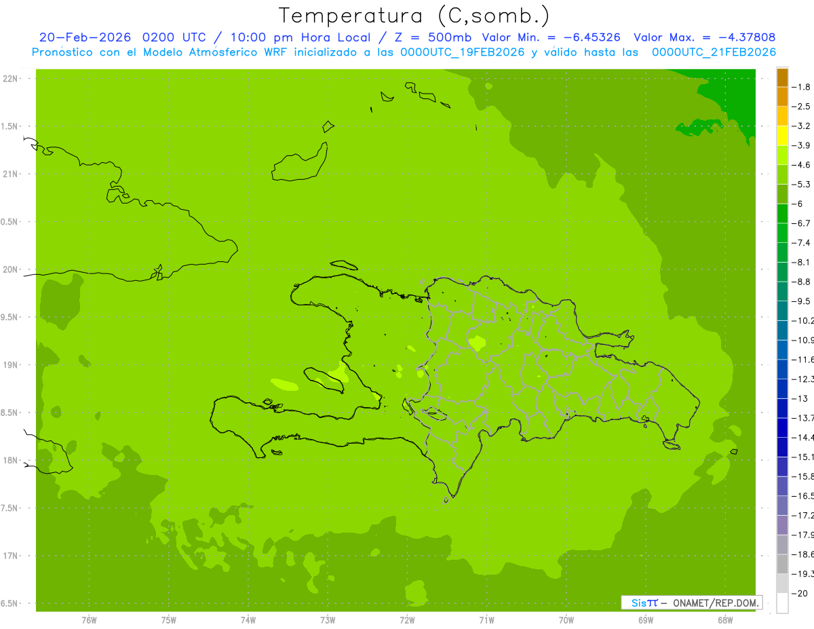Click the "0000UTC_19FEB2026" initialization time
The width and height of the screenshot is (814, 629).
(x=462, y=52)
